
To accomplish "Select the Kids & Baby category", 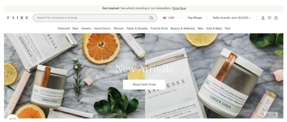I will pos(214,28).
